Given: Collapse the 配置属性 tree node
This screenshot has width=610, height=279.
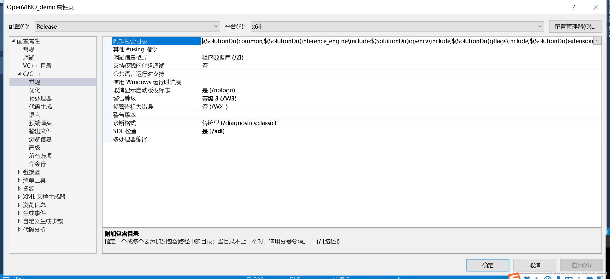Looking at the screenshot, I should [13, 41].
